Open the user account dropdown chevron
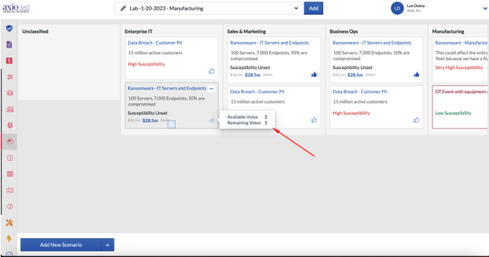The width and height of the screenshot is (489, 257). (486, 8)
